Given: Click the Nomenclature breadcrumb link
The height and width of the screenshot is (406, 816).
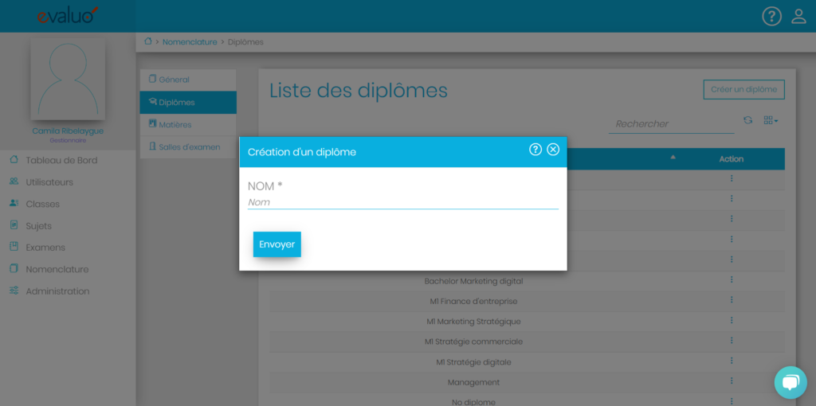Looking at the screenshot, I should click(190, 42).
